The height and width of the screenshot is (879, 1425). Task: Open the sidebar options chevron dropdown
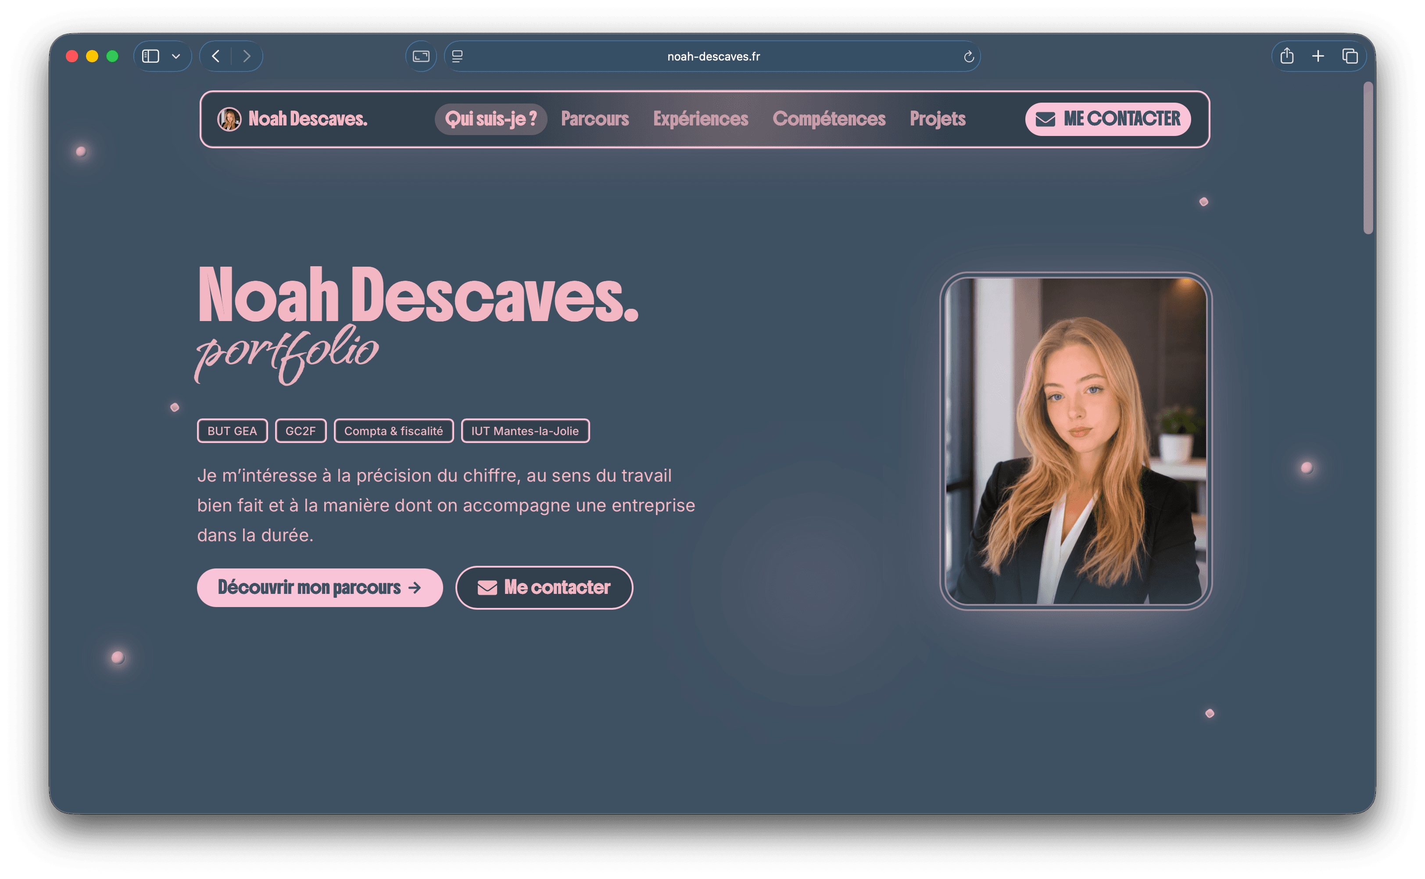coord(176,57)
